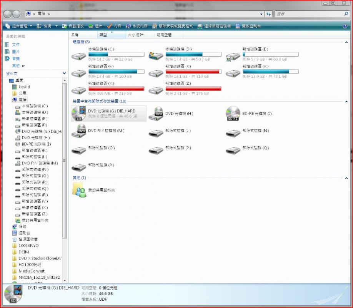Select DVD drive (H:) icon
The width and height of the screenshot is (353, 308).
[156, 114]
